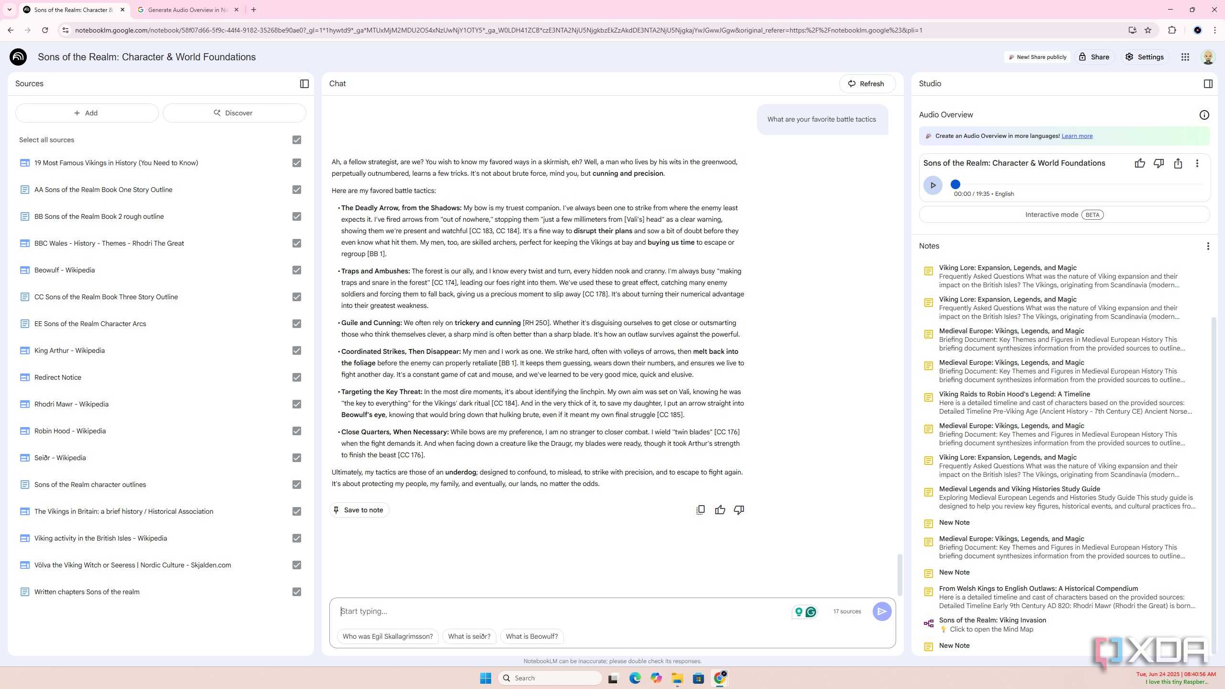The width and height of the screenshot is (1225, 689).
Task: Click audio progress slider handle
Action: point(955,184)
